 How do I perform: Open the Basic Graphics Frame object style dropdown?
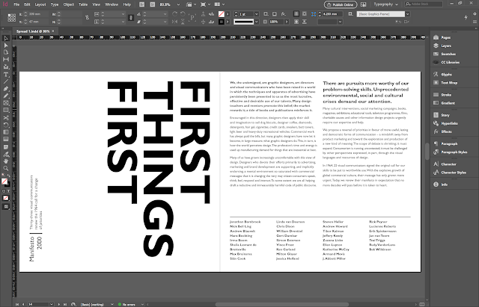click(x=407, y=14)
